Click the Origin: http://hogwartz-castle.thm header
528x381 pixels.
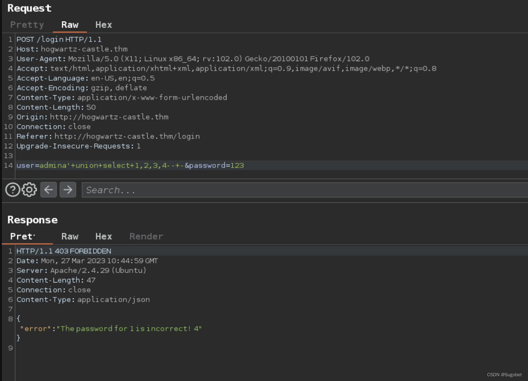(92, 117)
